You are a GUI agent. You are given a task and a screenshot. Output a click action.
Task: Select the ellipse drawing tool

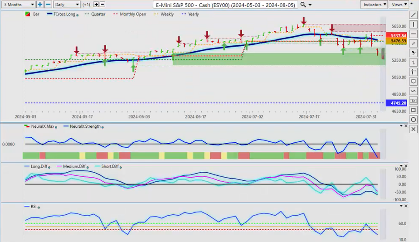click(x=413, y=119)
